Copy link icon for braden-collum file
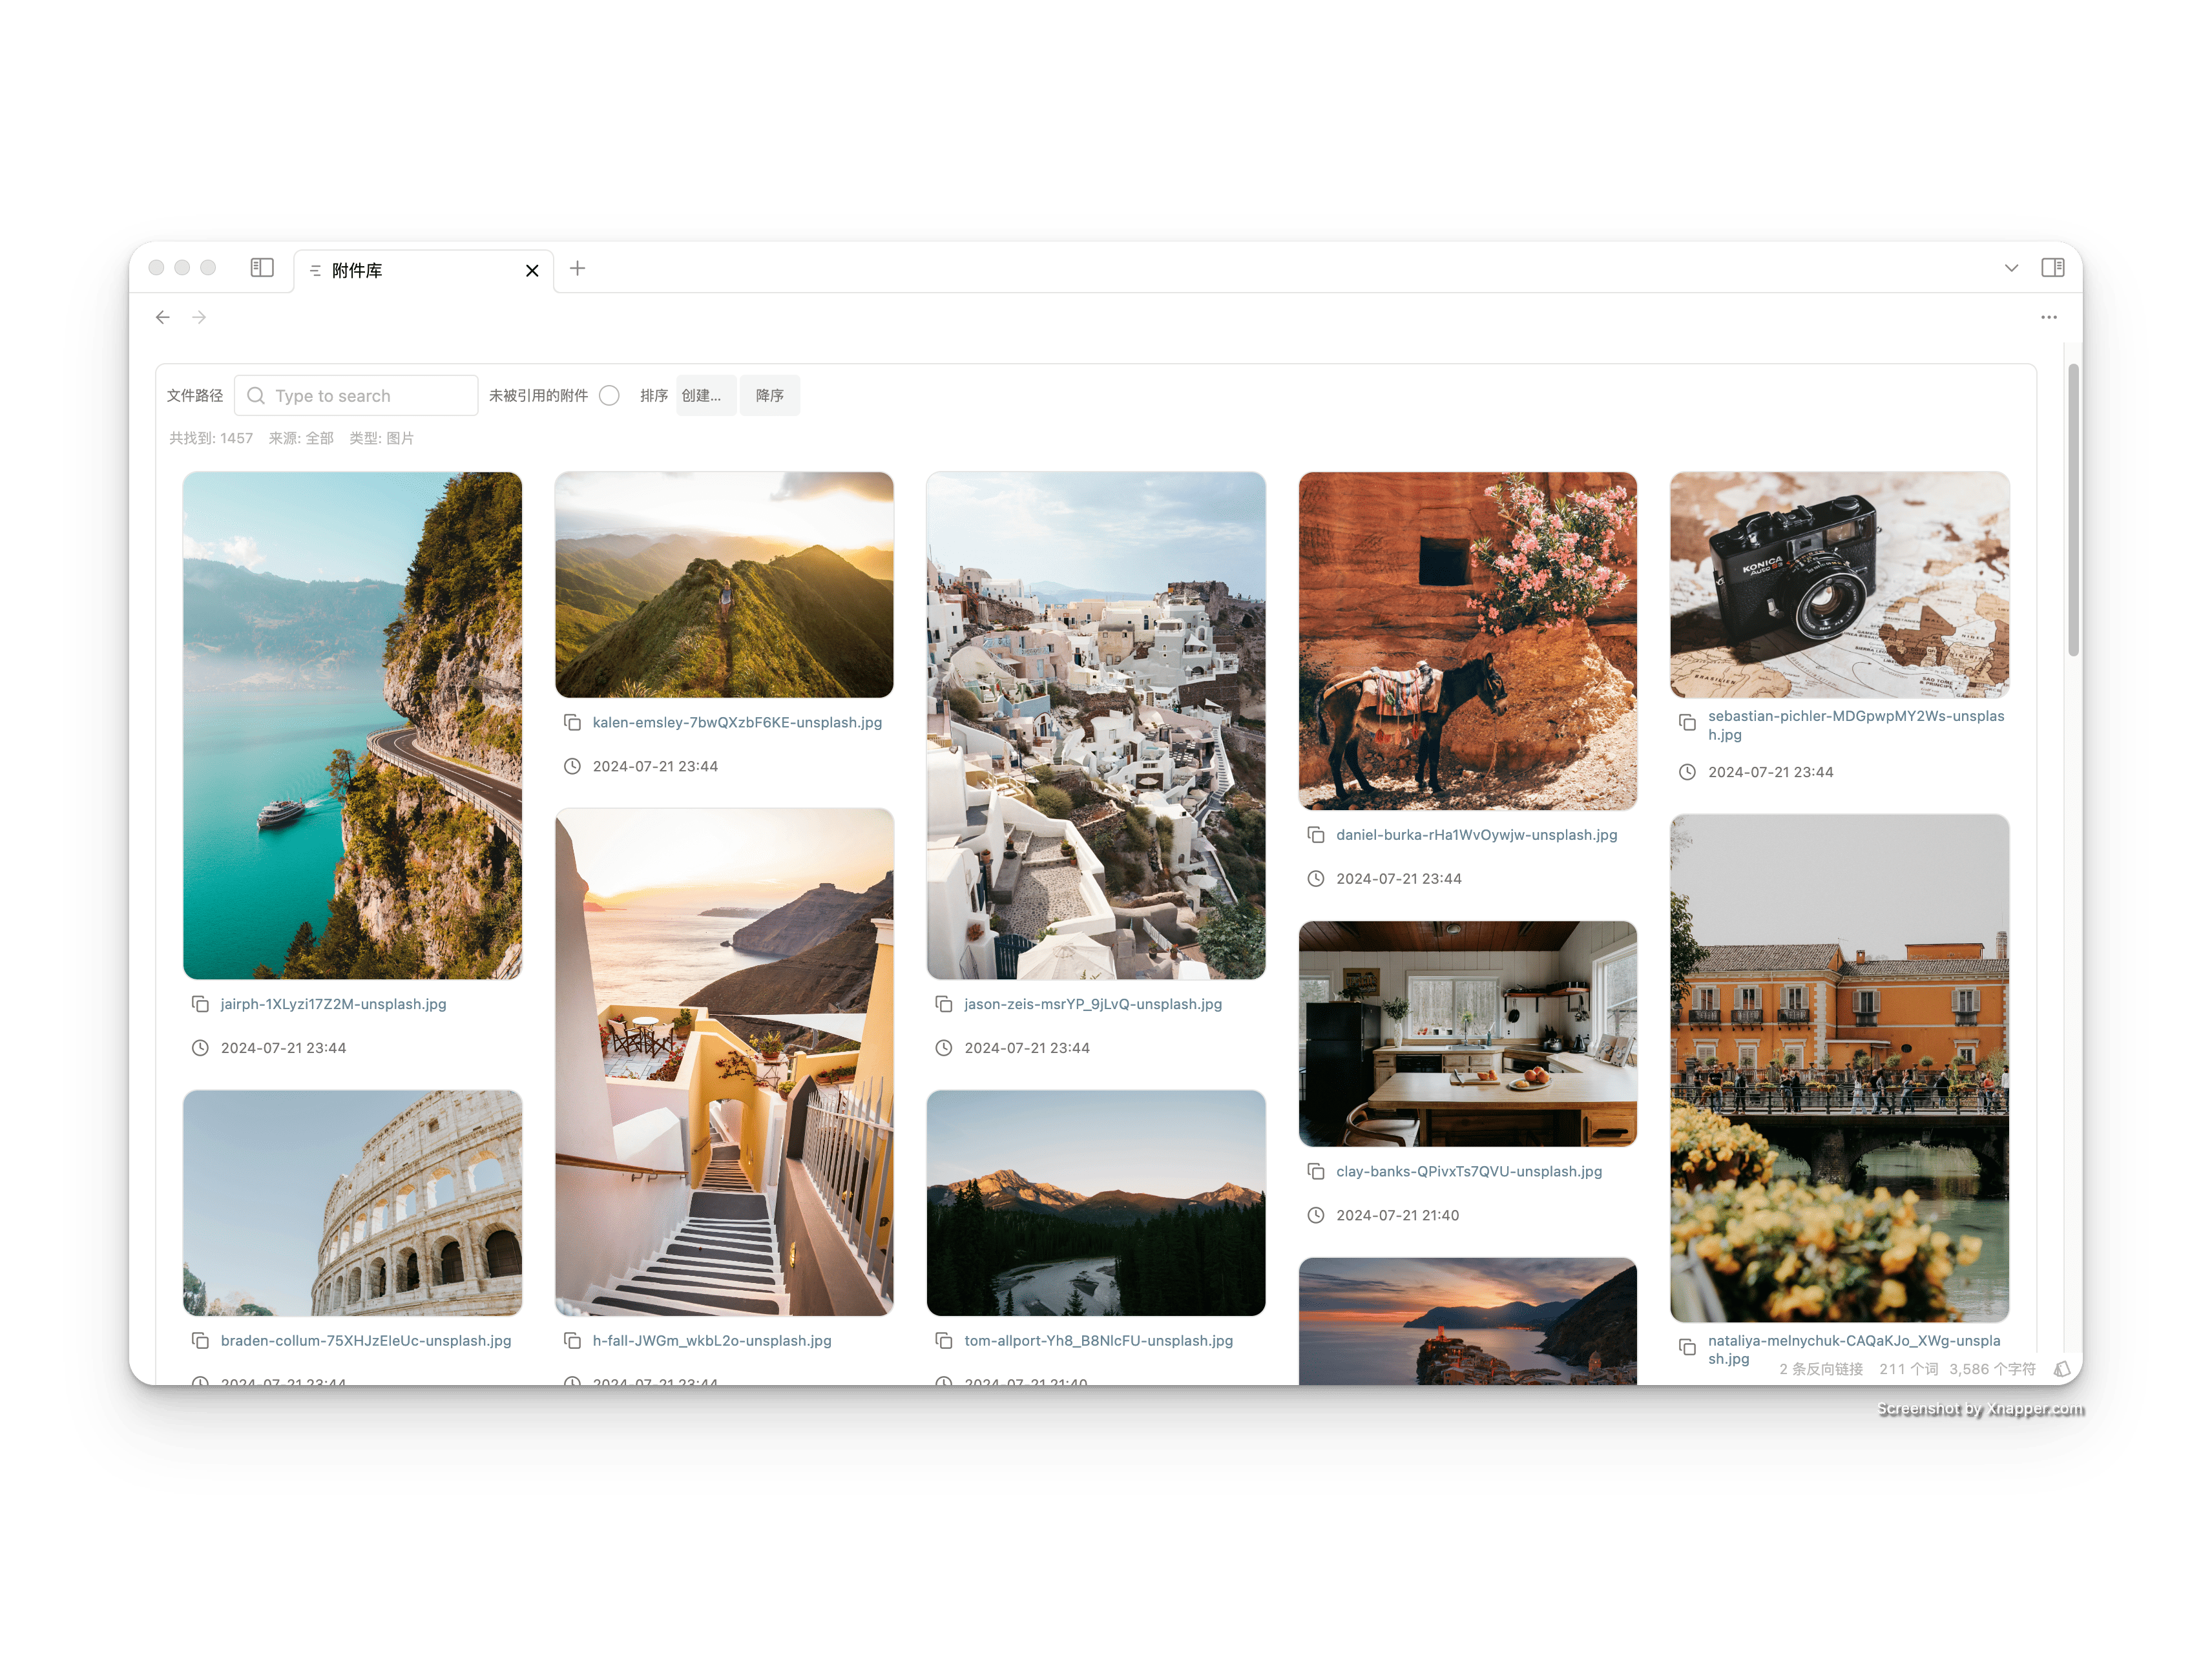Viewport: 2212px width, 1659px height. [x=200, y=1340]
